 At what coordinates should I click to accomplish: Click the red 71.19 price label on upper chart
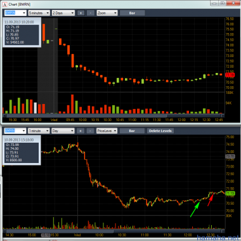coord(230,75)
